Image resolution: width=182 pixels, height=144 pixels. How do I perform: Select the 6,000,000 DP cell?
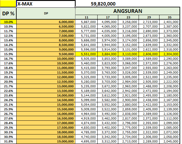tap(46, 22)
